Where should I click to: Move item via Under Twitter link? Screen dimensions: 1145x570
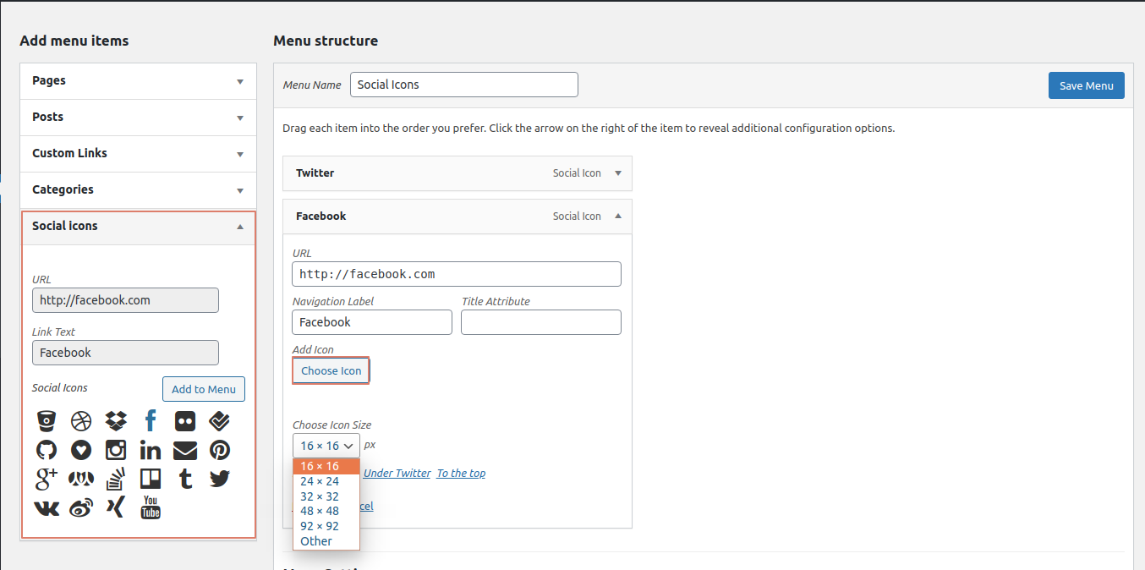click(x=397, y=474)
